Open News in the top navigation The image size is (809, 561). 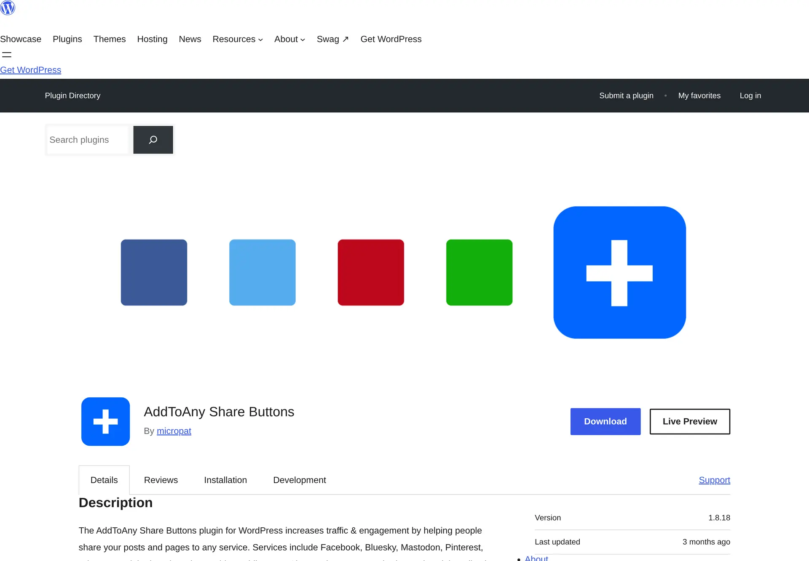coord(190,39)
